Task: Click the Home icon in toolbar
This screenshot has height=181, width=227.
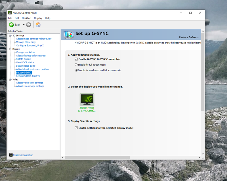Action: point(38,25)
